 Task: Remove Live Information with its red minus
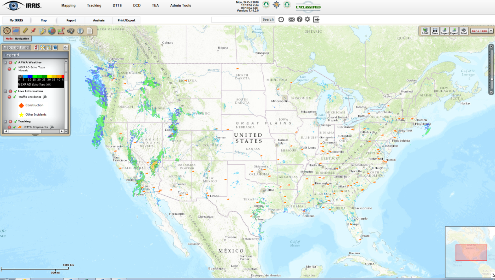point(10,91)
